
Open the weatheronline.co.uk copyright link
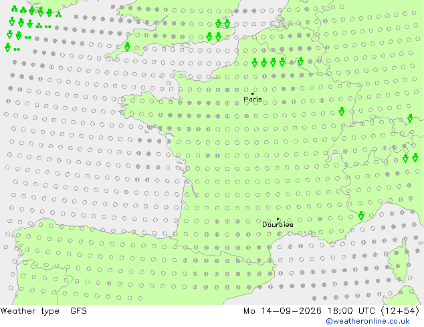368,321
